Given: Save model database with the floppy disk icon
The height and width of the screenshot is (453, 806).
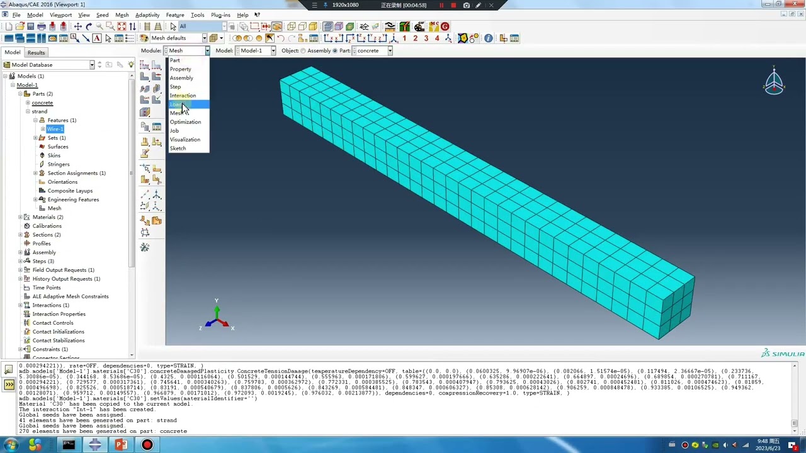Looking at the screenshot, I should (x=30, y=26).
